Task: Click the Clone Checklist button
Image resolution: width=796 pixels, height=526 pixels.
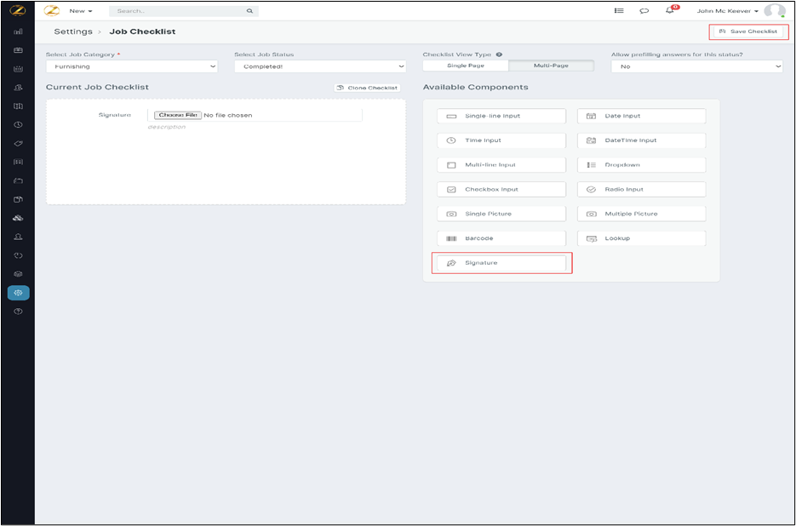Action: click(367, 88)
